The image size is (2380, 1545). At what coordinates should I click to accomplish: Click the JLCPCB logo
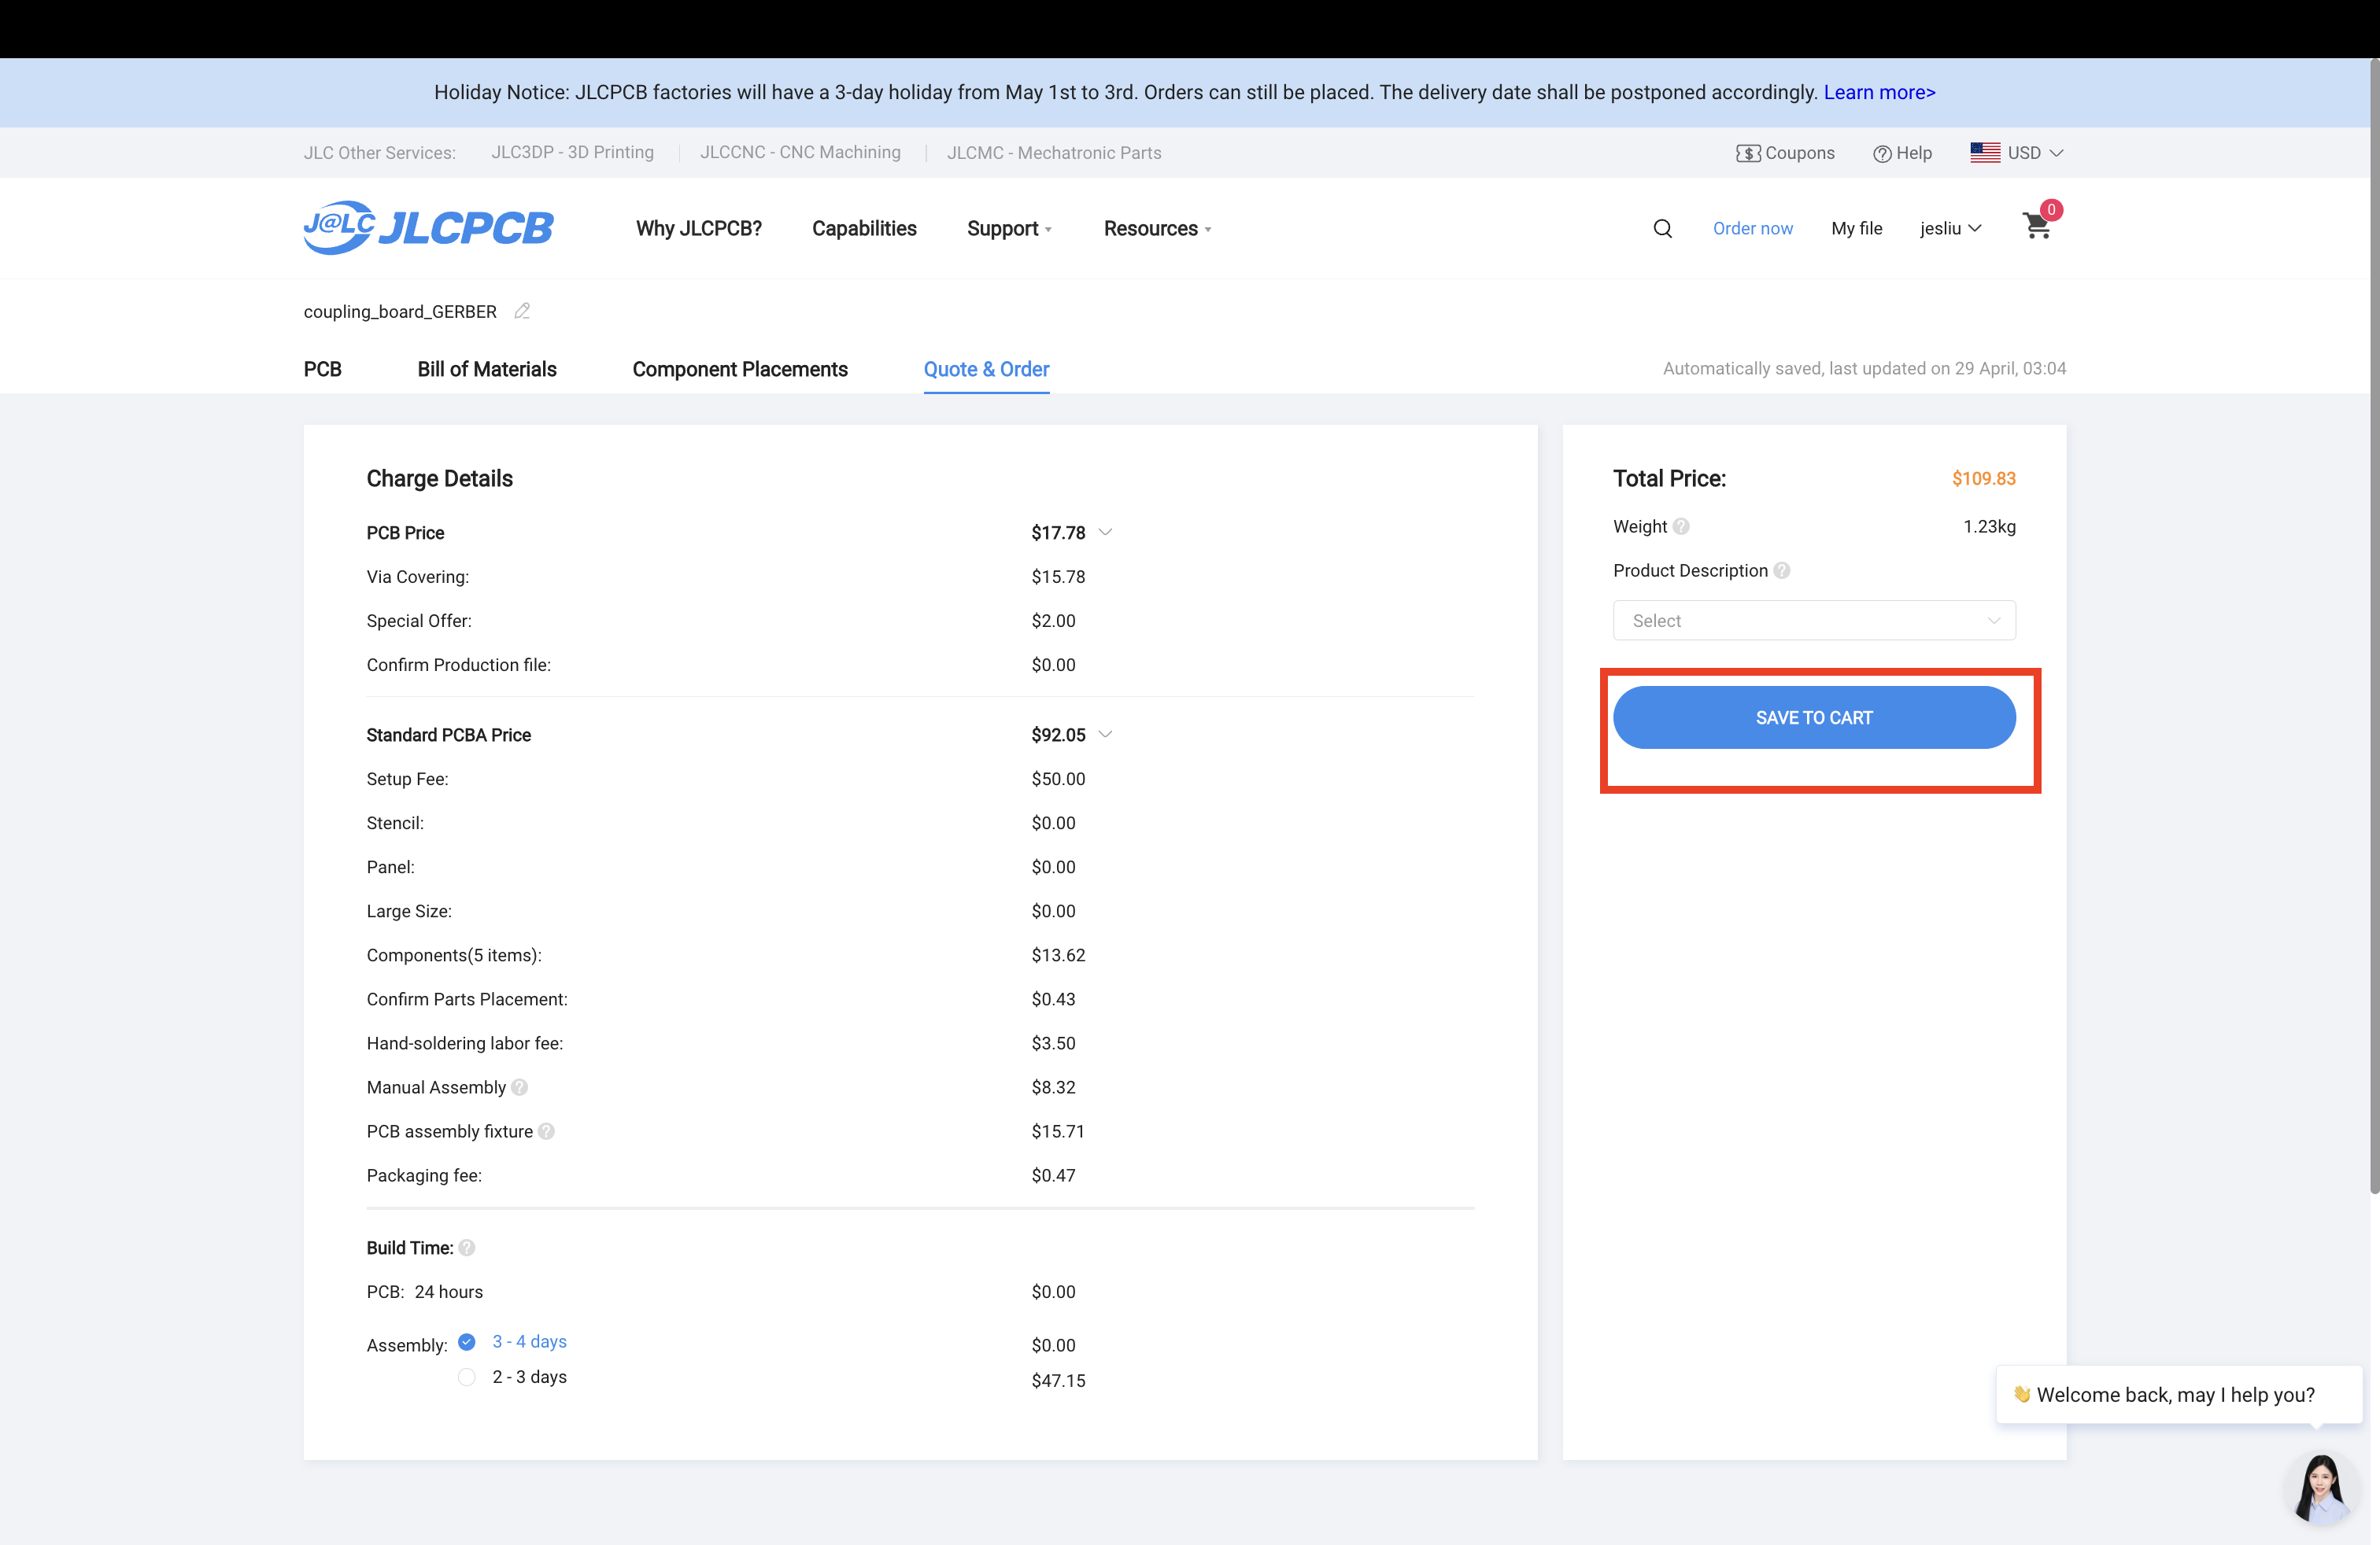point(428,228)
